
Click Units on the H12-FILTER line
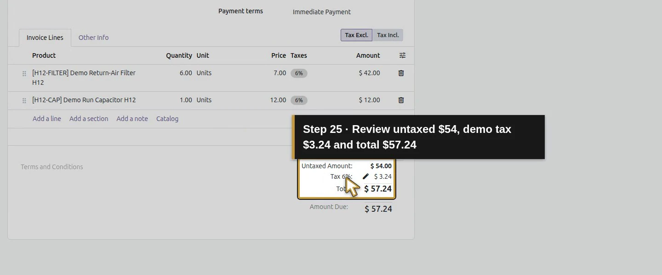(x=204, y=73)
